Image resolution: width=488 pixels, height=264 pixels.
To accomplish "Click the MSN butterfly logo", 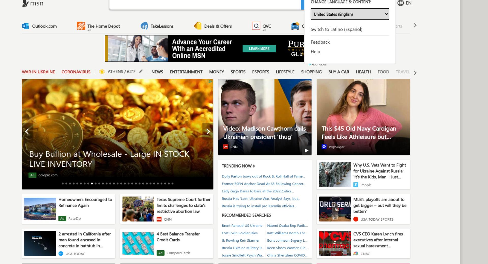I will 25,3.
